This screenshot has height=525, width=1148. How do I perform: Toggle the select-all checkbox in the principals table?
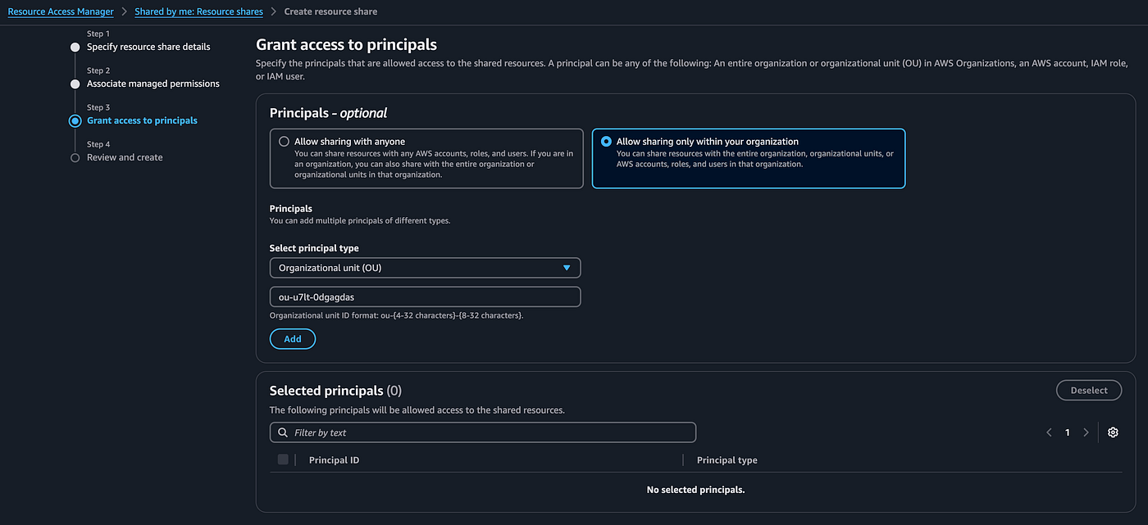282,459
